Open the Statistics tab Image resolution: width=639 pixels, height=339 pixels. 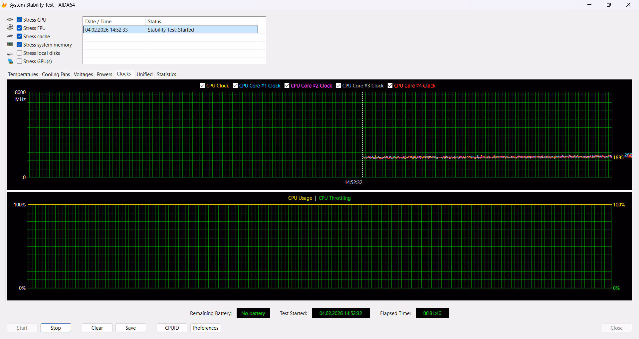coord(166,74)
